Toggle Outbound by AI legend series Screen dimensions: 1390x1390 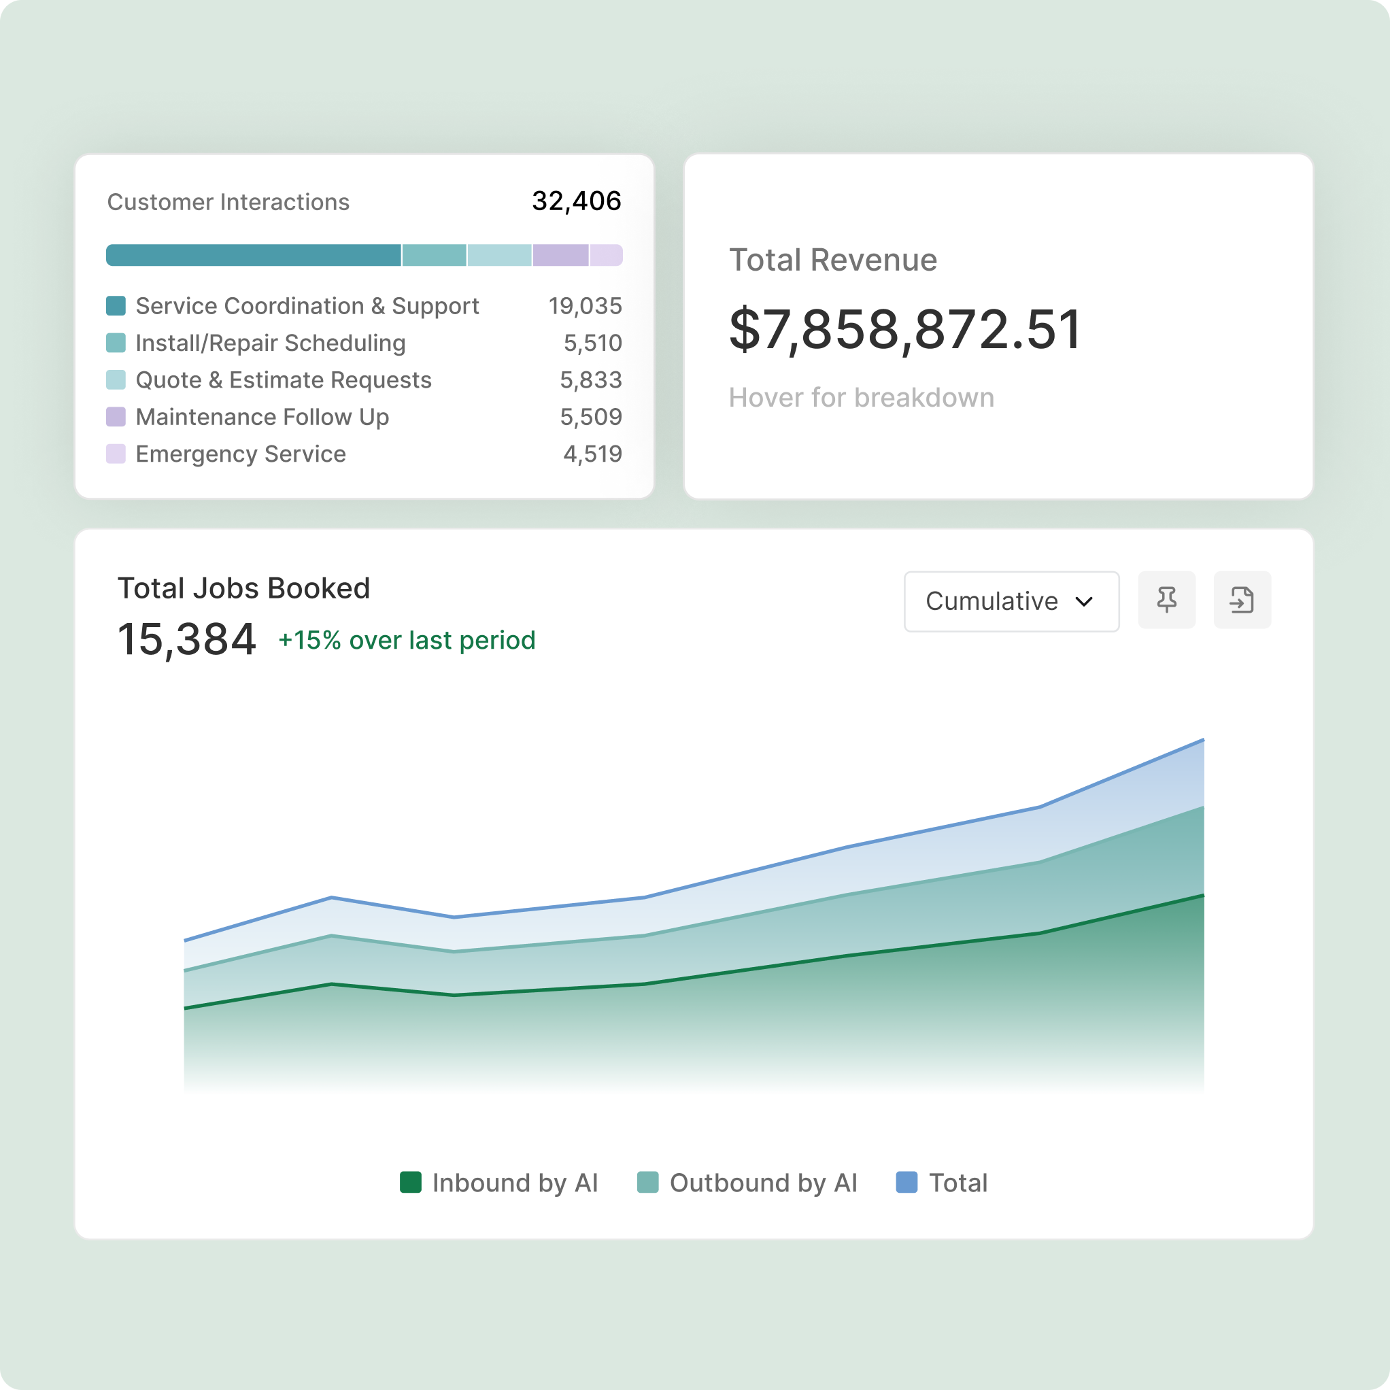747,1183
